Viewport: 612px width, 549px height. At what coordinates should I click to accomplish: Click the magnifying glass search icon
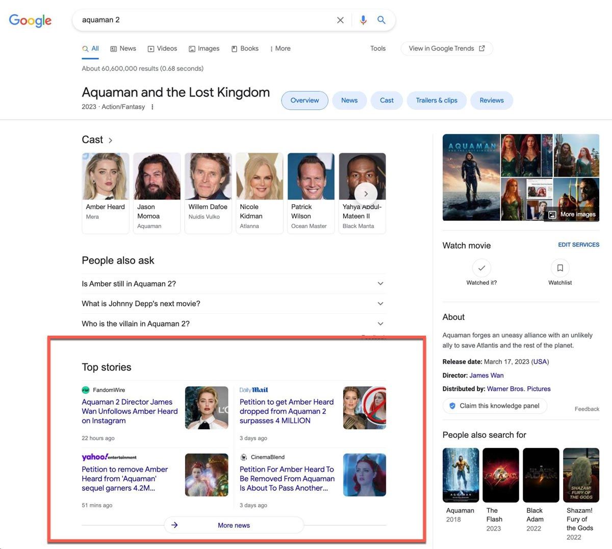381,20
